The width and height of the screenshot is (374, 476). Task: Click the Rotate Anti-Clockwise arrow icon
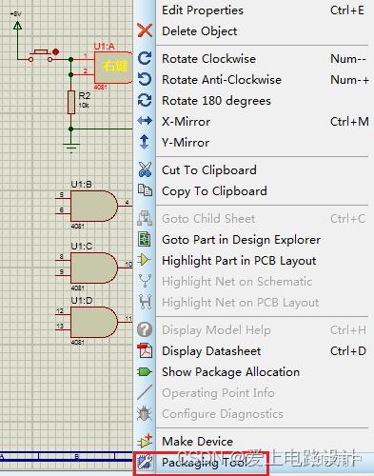coord(145,79)
